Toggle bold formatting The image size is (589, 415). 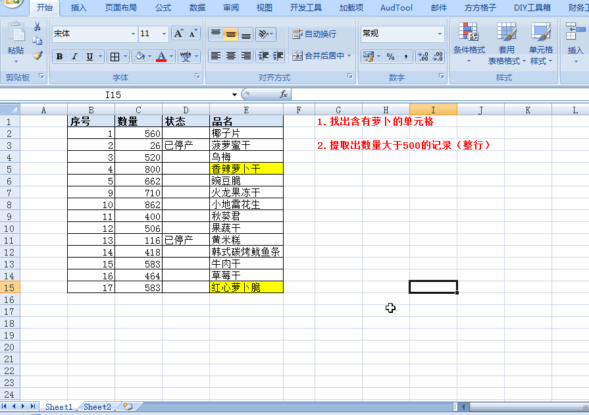(60, 57)
